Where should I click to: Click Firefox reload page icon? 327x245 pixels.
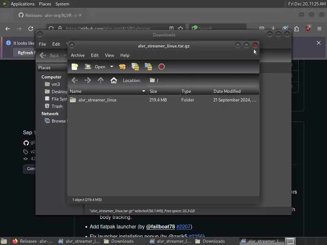(31, 29)
